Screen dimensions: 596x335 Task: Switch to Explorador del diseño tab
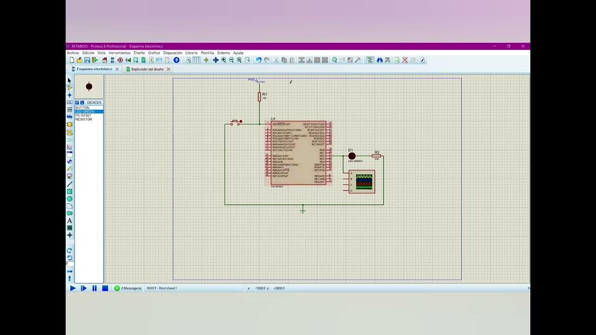click(147, 69)
